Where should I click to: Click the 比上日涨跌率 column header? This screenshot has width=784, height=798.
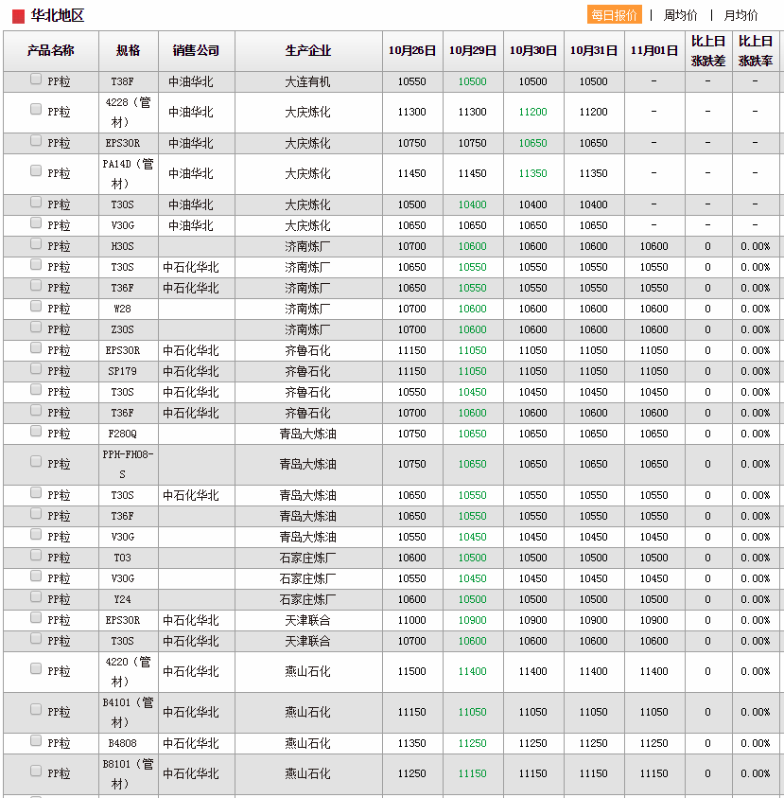(756, 50)
